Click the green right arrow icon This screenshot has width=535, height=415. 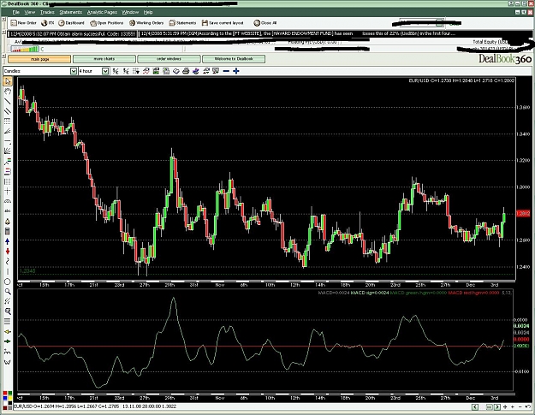tap(7, 341)
